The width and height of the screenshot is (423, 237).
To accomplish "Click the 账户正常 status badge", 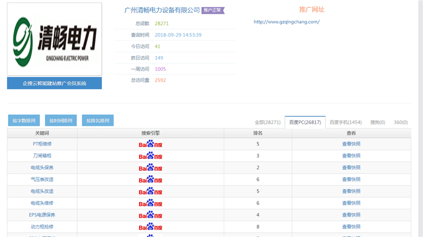I will [213, 10].
